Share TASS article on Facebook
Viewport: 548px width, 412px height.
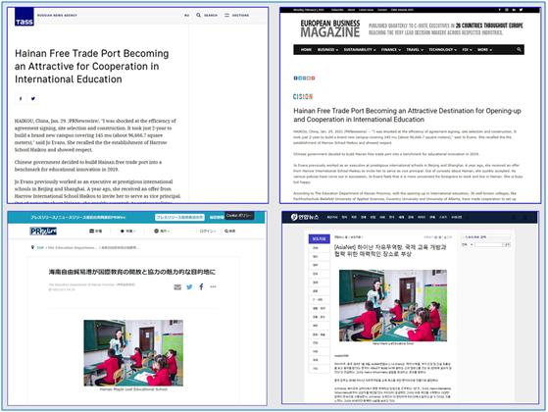(x=21, y=99)
